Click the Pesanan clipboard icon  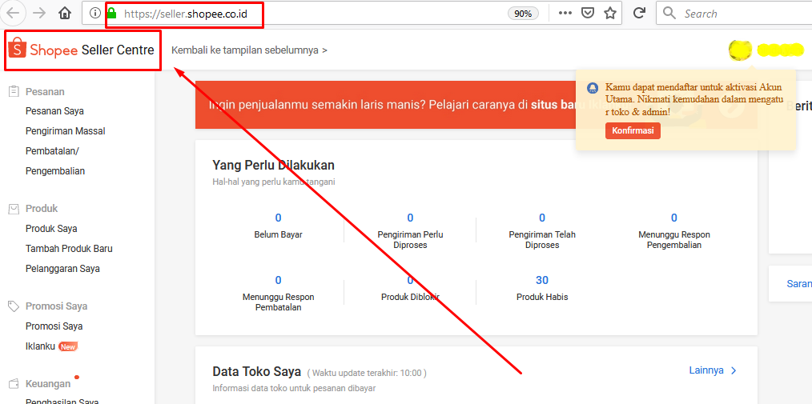click(x=14, y=91)
